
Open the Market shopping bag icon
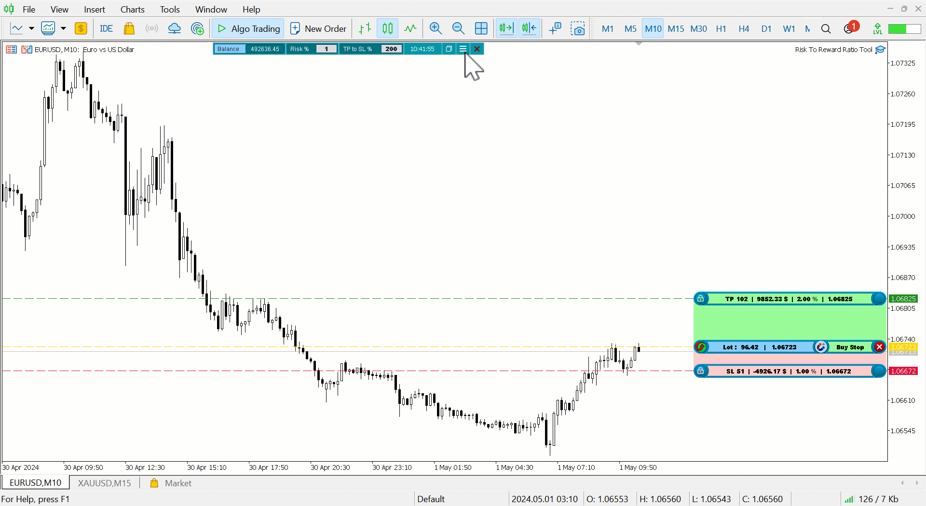[129, 28]
